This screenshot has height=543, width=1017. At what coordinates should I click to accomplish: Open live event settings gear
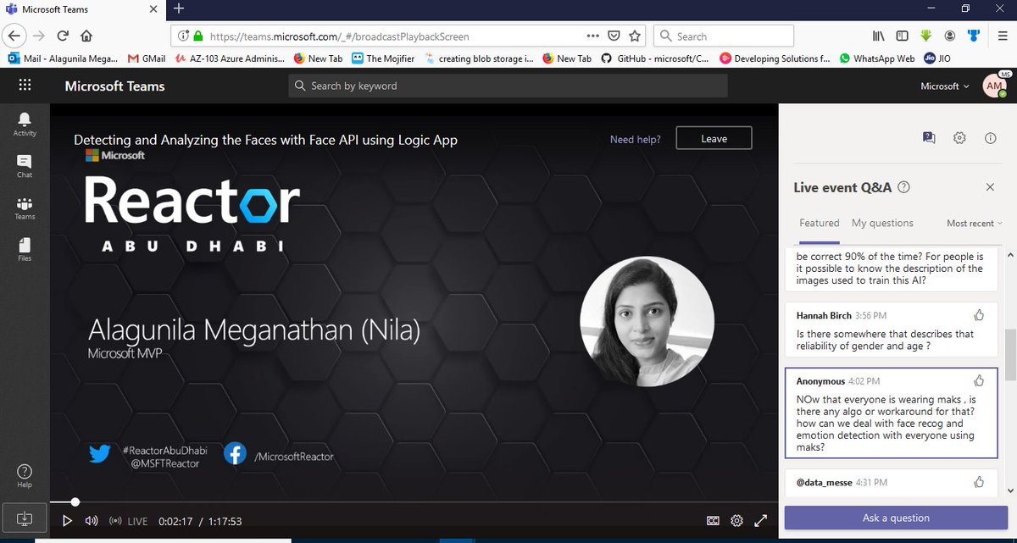tap(959, 137)
